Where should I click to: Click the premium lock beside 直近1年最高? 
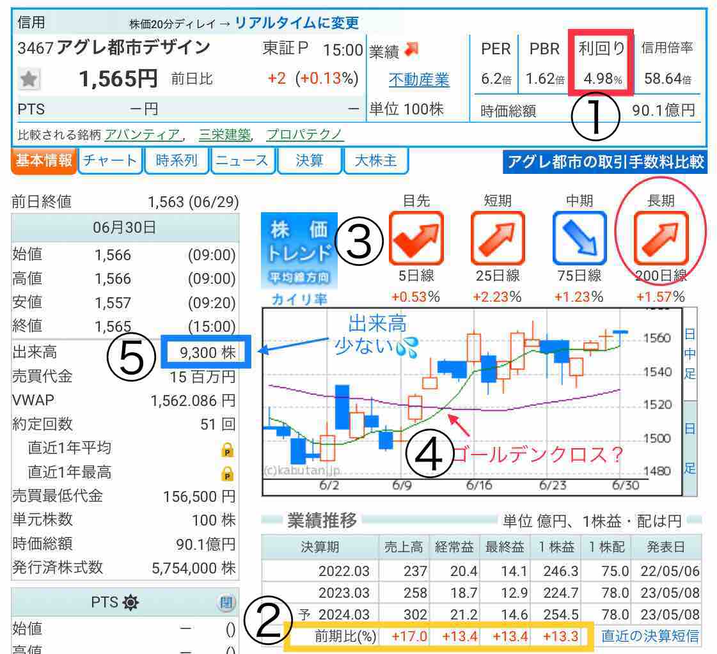click(227, 474)
